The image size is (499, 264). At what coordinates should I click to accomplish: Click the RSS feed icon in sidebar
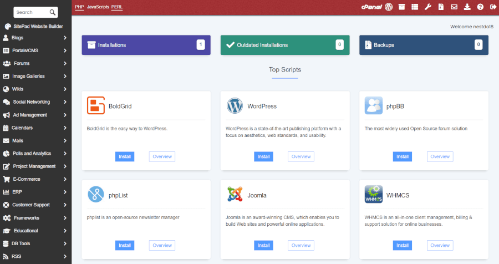(6, 256)
